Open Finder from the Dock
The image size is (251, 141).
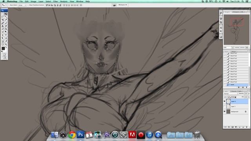[x=55, y=135]
